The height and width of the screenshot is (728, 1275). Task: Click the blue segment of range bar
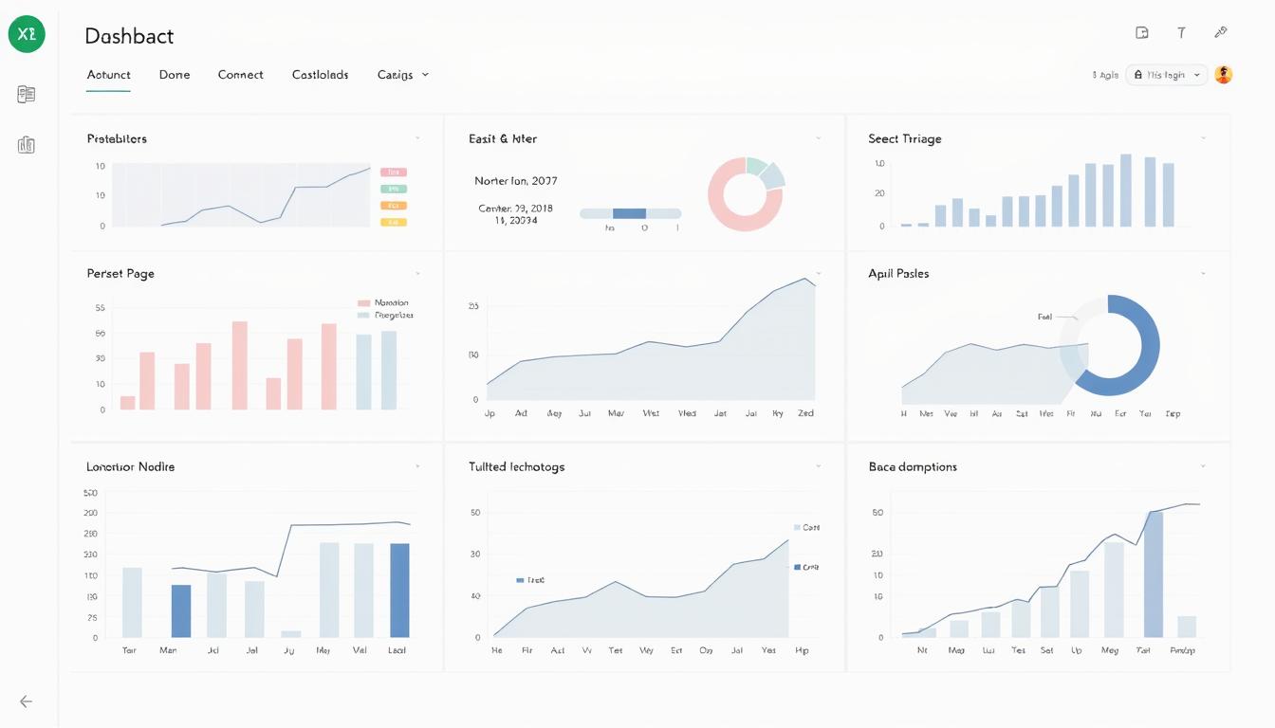click(629, 214)
